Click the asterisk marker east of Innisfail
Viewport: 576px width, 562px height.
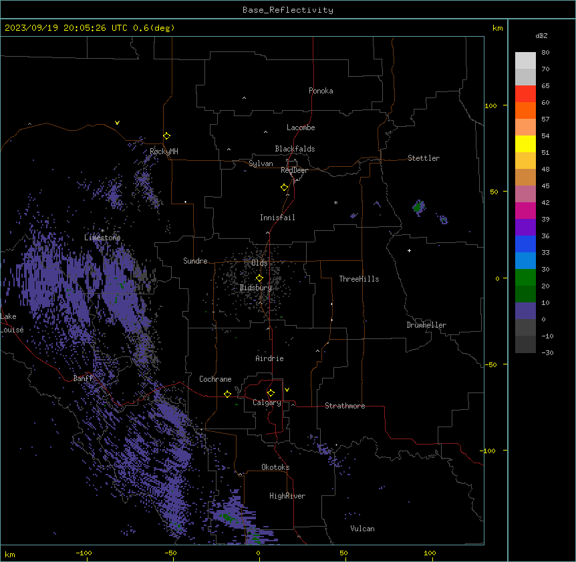coord(335,202)
